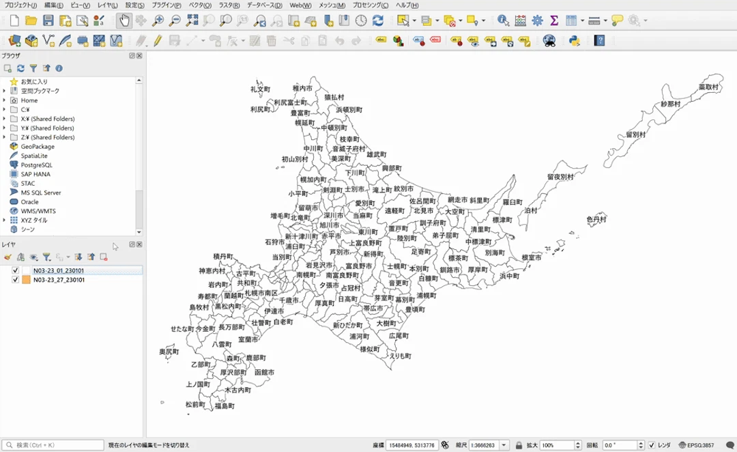Click the Zoom In magnifier tool
The image size is (737, 452).
158,20
